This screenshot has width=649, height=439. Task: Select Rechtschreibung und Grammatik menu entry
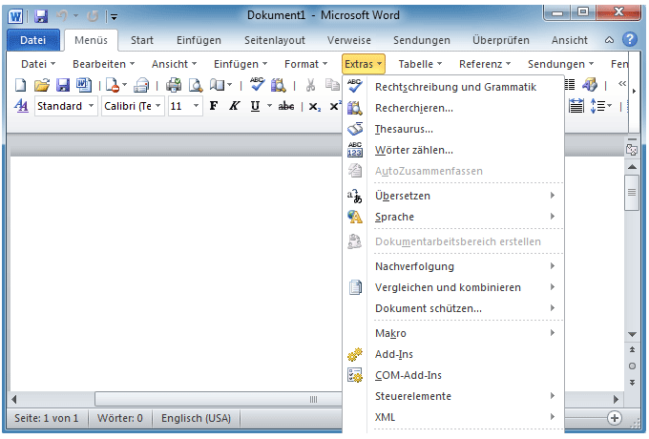click(453, 87)
